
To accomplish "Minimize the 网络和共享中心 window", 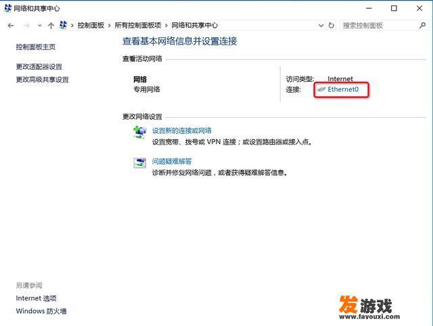I will tap(369, 9).
